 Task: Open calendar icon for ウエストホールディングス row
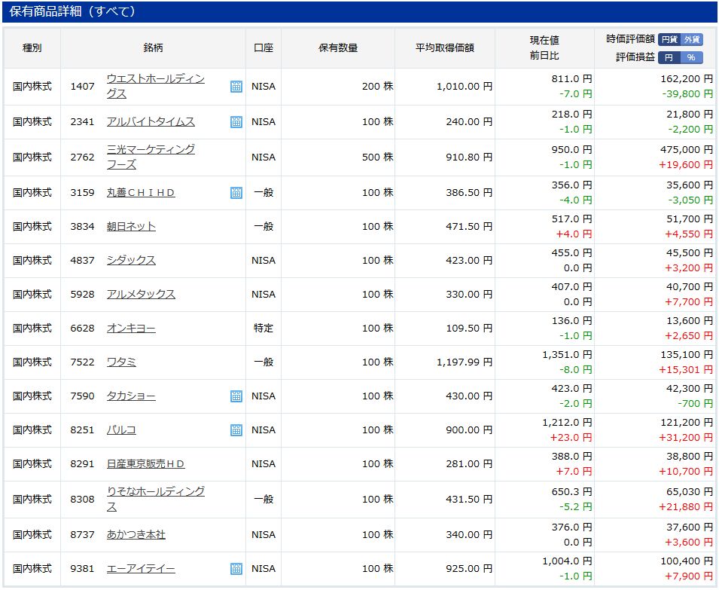(236, 86)
